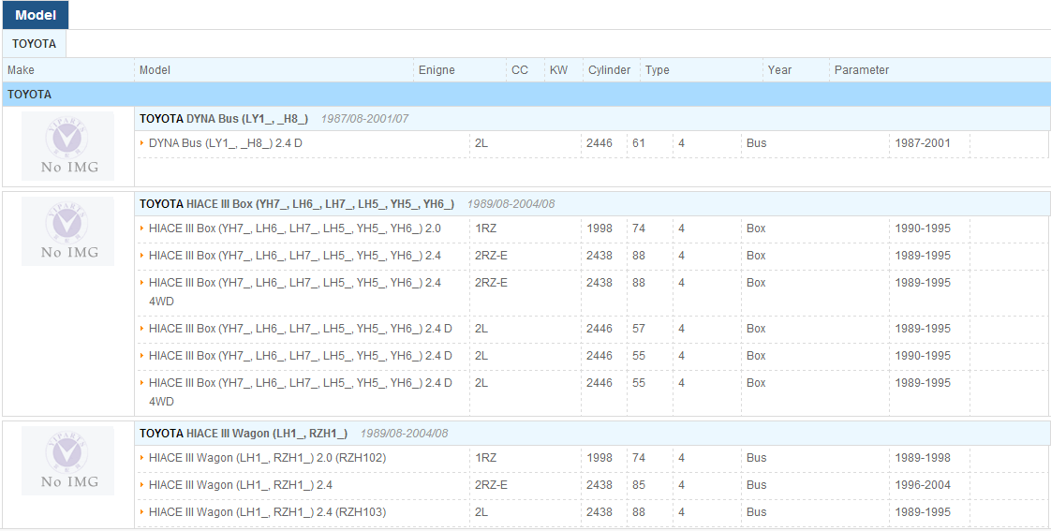Open HIACE III Box 2.4 4WD petrol link
This screenshot has height=531, width=1051.
coord(295,291)
